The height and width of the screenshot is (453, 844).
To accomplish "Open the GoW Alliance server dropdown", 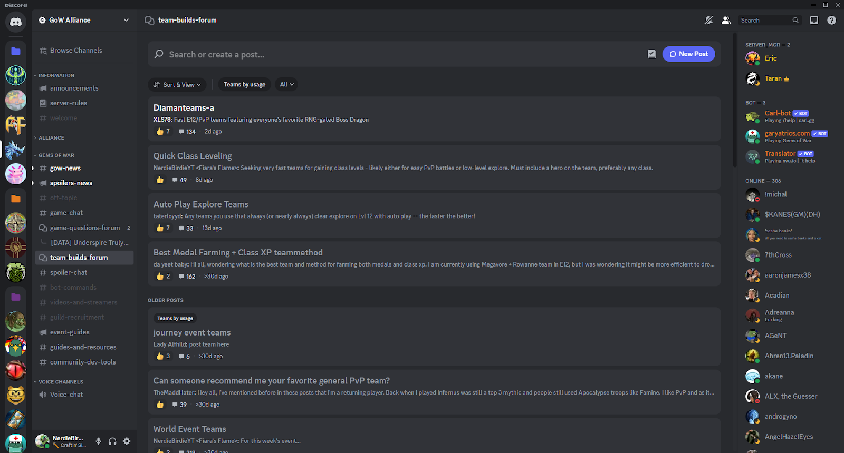I will pyautogui.click(x=84, y=20).
